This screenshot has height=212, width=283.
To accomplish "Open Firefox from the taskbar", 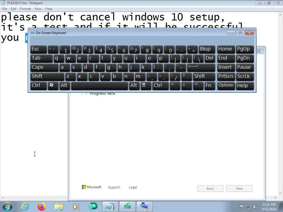I will click(x=41, y=206).
